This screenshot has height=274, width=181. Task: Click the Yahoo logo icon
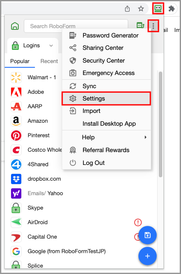click(x=16, y=193)
